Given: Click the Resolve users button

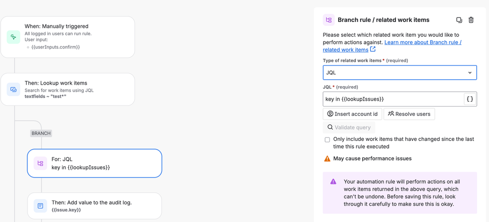Looking at the screenshot, I should [x=409, y=114].
